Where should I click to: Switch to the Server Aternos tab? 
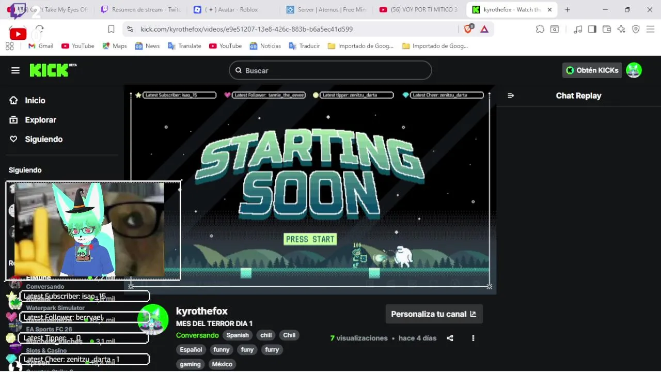[x=325, y=10]
